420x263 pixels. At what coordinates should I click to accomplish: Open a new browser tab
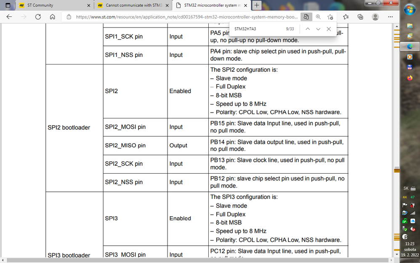pyautogui.click(x=257, y=5)
